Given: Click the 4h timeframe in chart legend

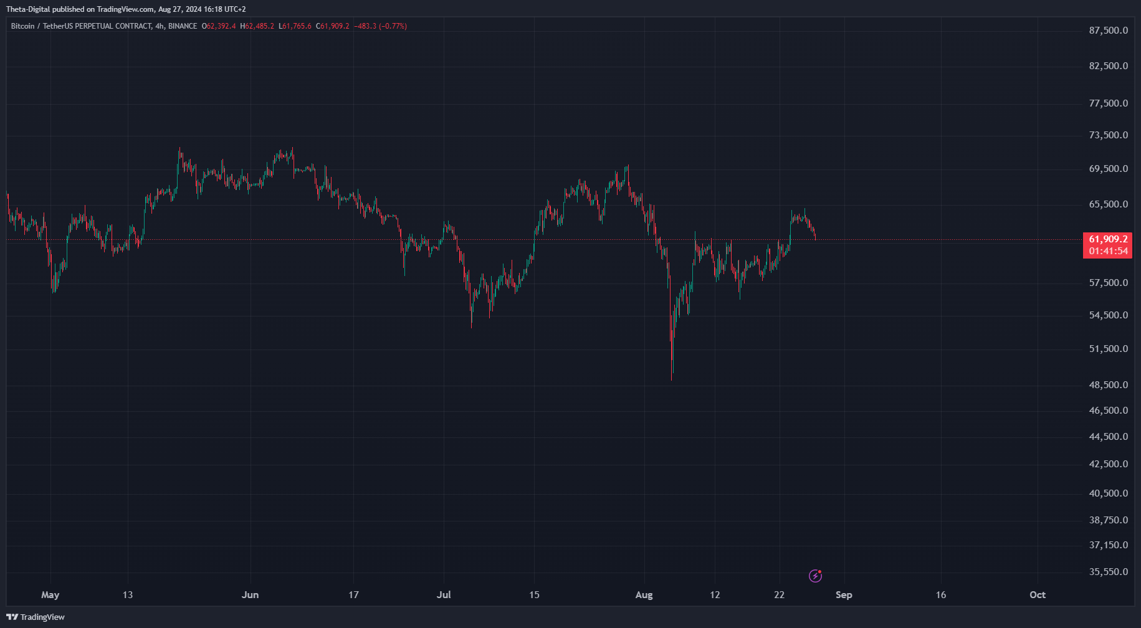Looking at the screenshot, I should tap(160, 26).
